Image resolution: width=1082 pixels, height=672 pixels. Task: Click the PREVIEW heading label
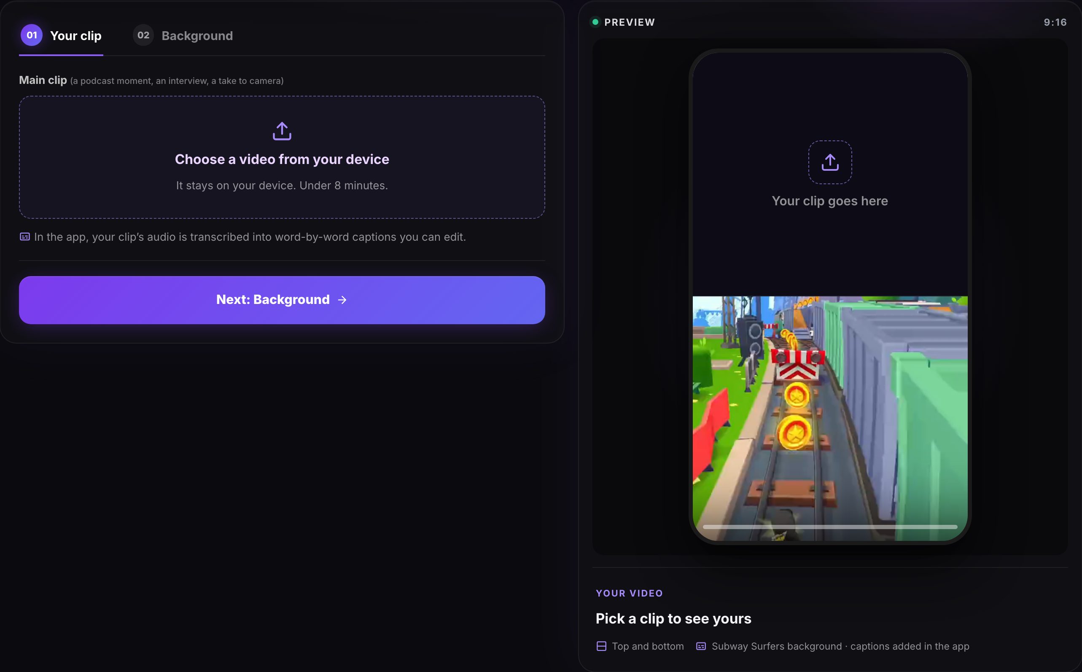(630, 22)
